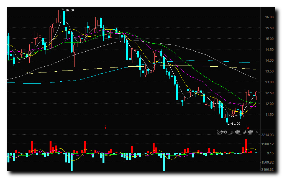Click the 15.00 price axis label
The image size is (282, 178).
point(269,39)
